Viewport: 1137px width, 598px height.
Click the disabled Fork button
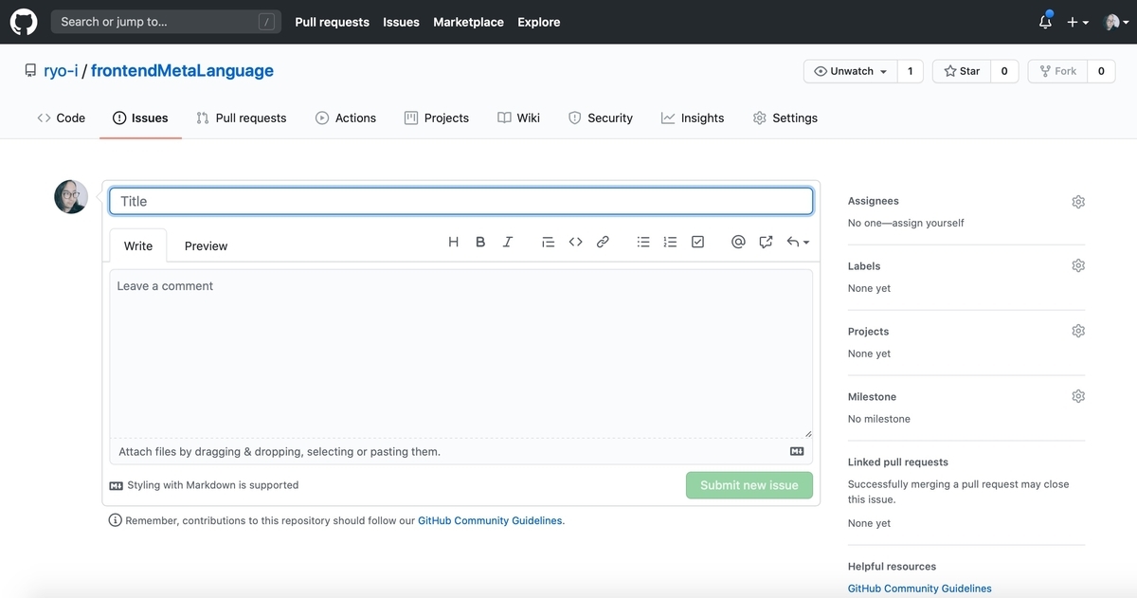(x=1057, y=71)
